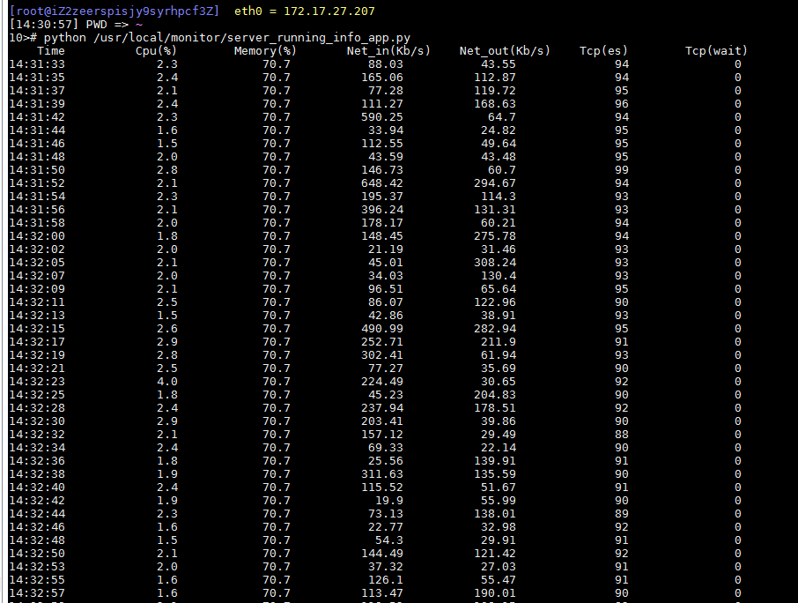
Task: Click the Net_out(Kb/s) column header
Action: [x=505, y=50]
